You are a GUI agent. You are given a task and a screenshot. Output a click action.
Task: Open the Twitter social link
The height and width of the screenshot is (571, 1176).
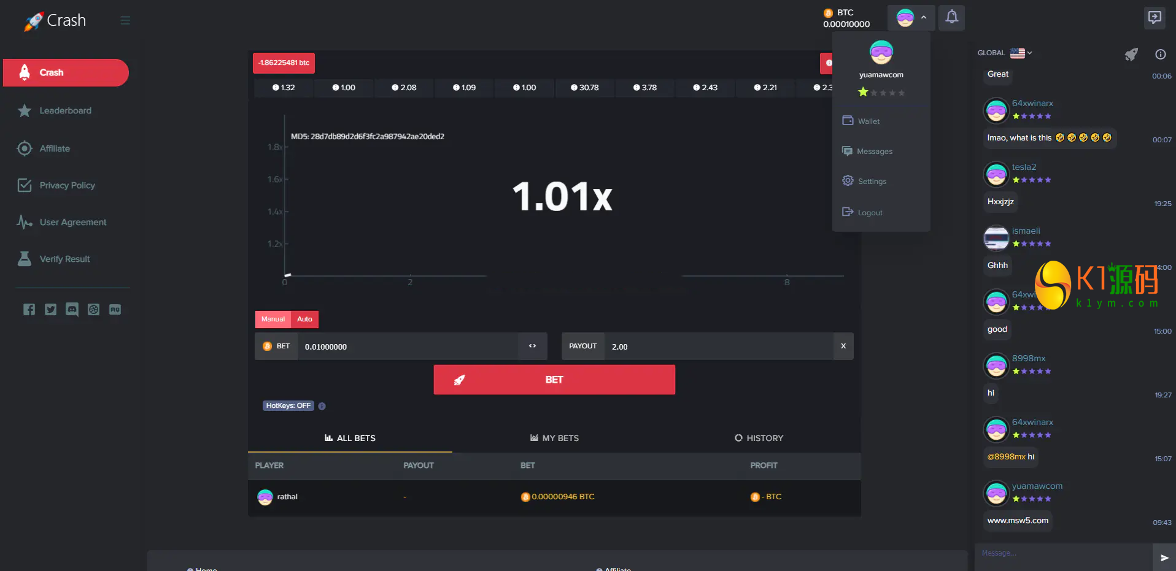coord(50,310)
